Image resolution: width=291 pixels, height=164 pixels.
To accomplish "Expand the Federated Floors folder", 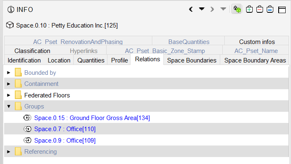I will (9, 95).
